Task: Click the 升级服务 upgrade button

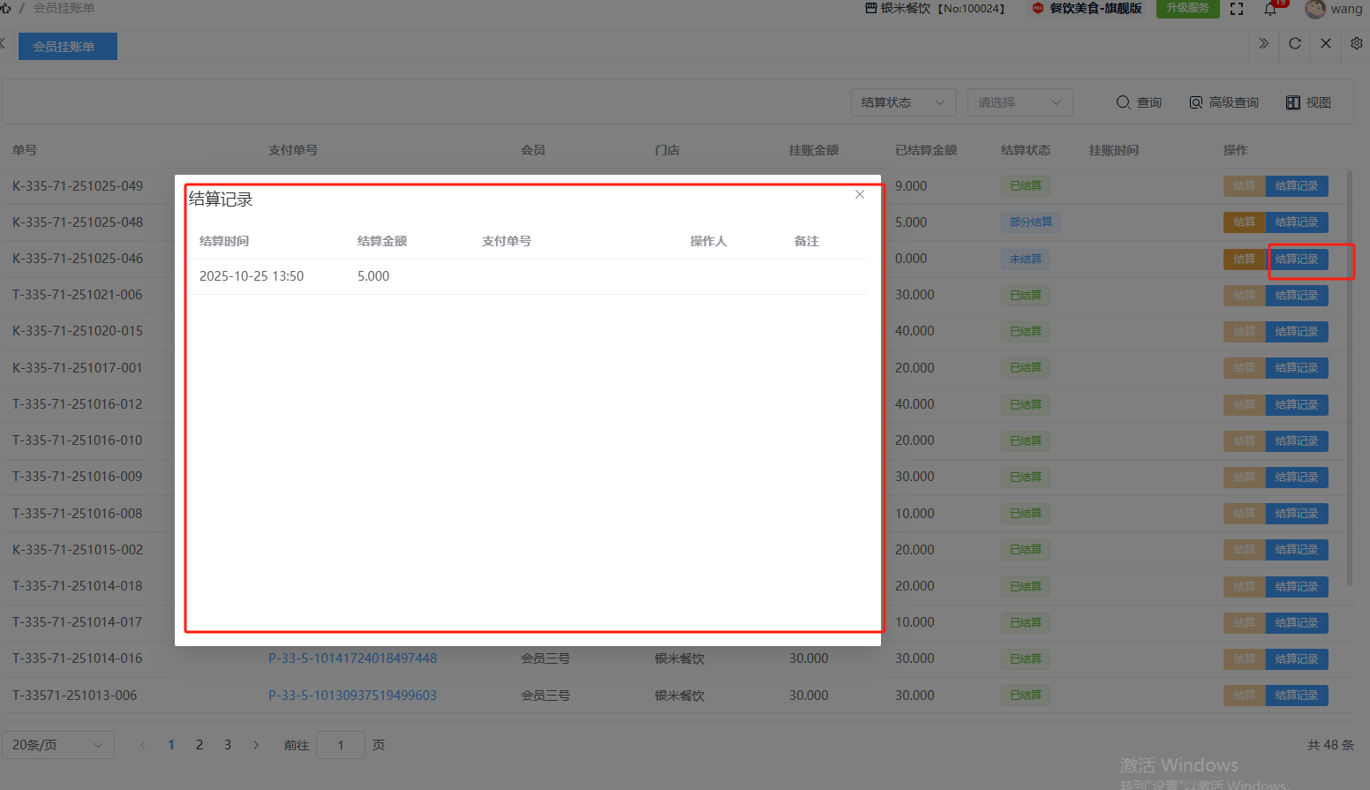Action: [x=1187, y=8]
